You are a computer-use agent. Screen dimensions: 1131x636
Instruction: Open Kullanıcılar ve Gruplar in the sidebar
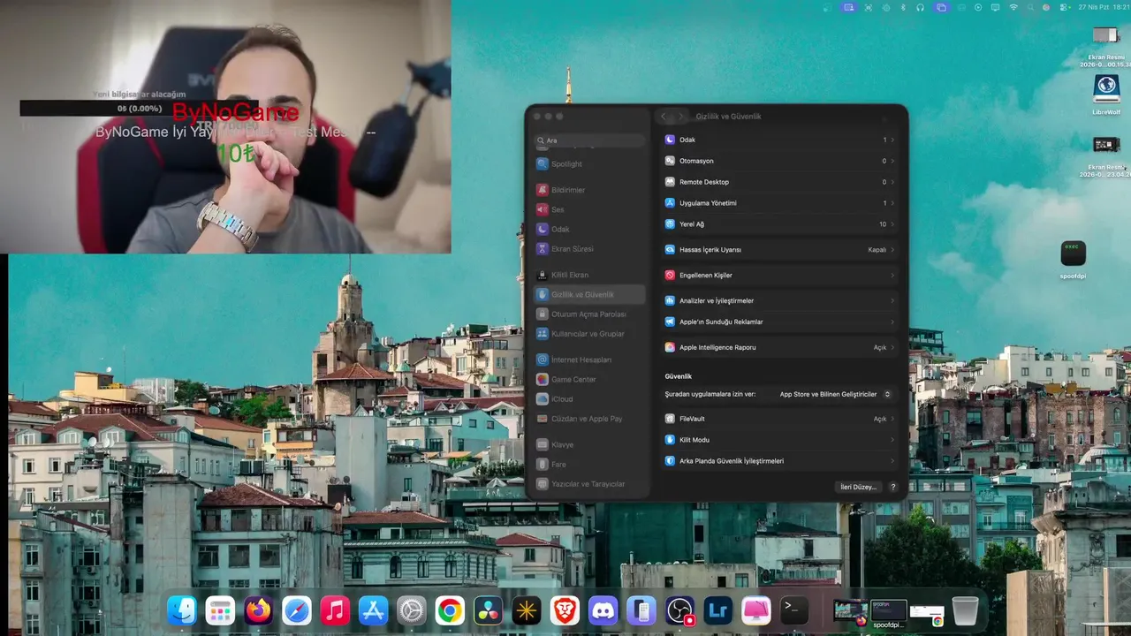(590, 334)
